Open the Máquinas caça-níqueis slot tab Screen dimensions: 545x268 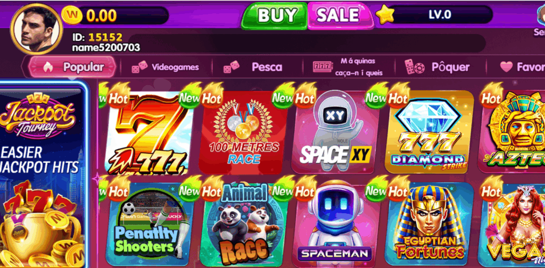(348, 67)
